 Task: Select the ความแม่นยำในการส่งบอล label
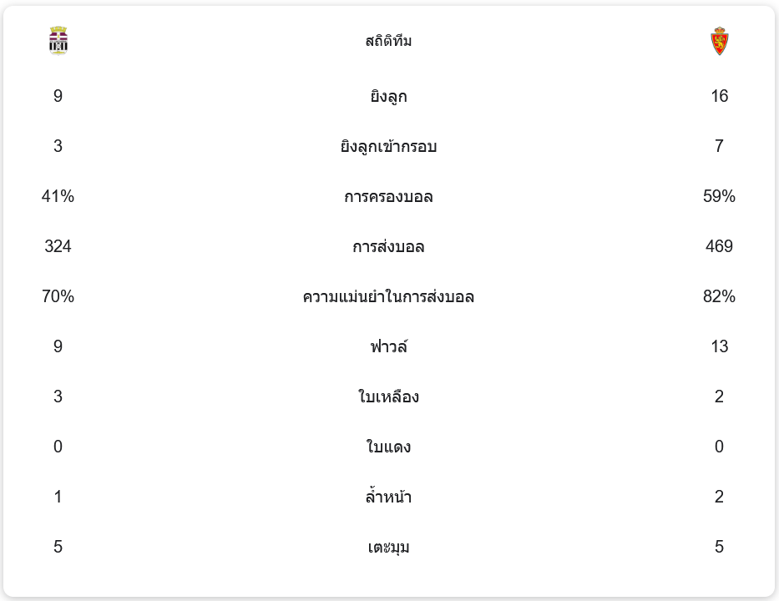tap(388, 296)
